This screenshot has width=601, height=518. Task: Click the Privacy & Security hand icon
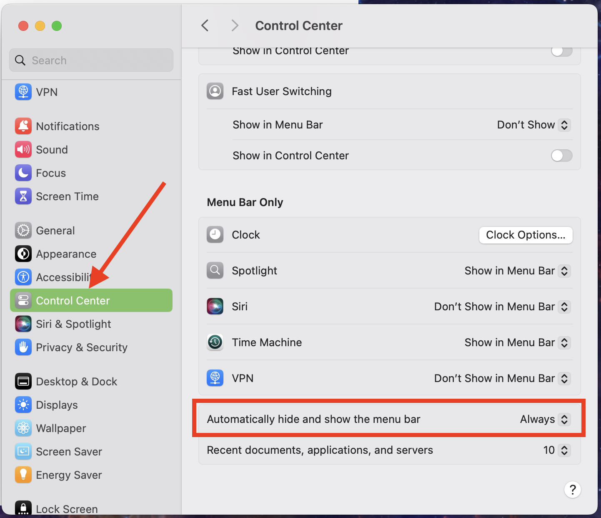coord(23,347)
